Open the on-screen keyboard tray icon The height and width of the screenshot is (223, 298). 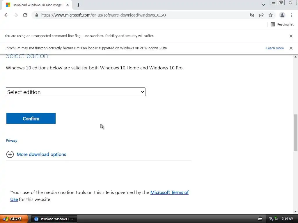tap(260, 219)
